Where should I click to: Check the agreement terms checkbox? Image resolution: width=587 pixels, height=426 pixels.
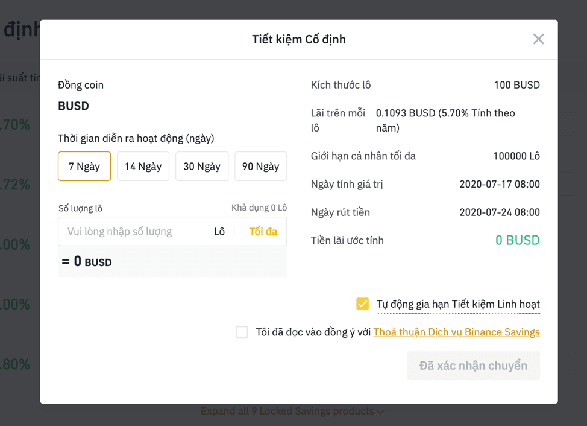(242, 332)
